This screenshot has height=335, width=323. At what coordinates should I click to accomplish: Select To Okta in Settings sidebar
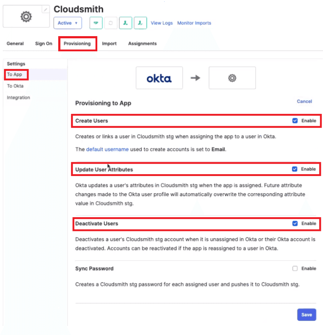(15, 86)
